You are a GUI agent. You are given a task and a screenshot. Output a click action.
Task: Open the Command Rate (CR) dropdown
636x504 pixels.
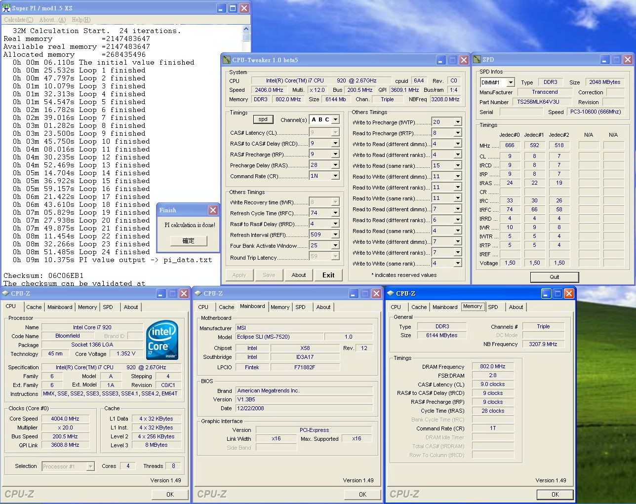pyautogui.click(x=335, y=176)
